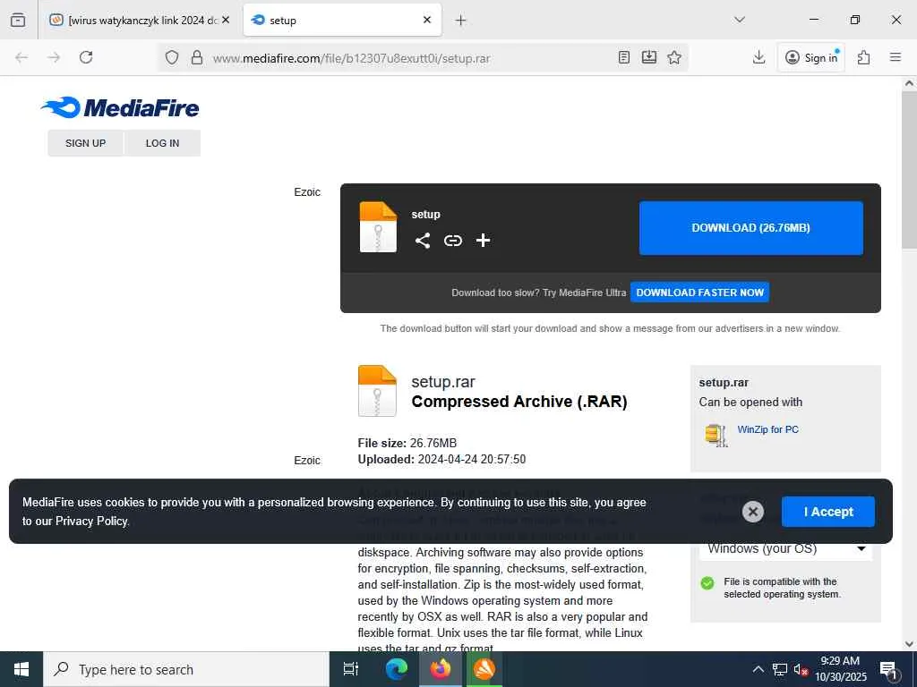Reload the page with refresh icon
Screen dimensions: 917x687
coord(86,57)
